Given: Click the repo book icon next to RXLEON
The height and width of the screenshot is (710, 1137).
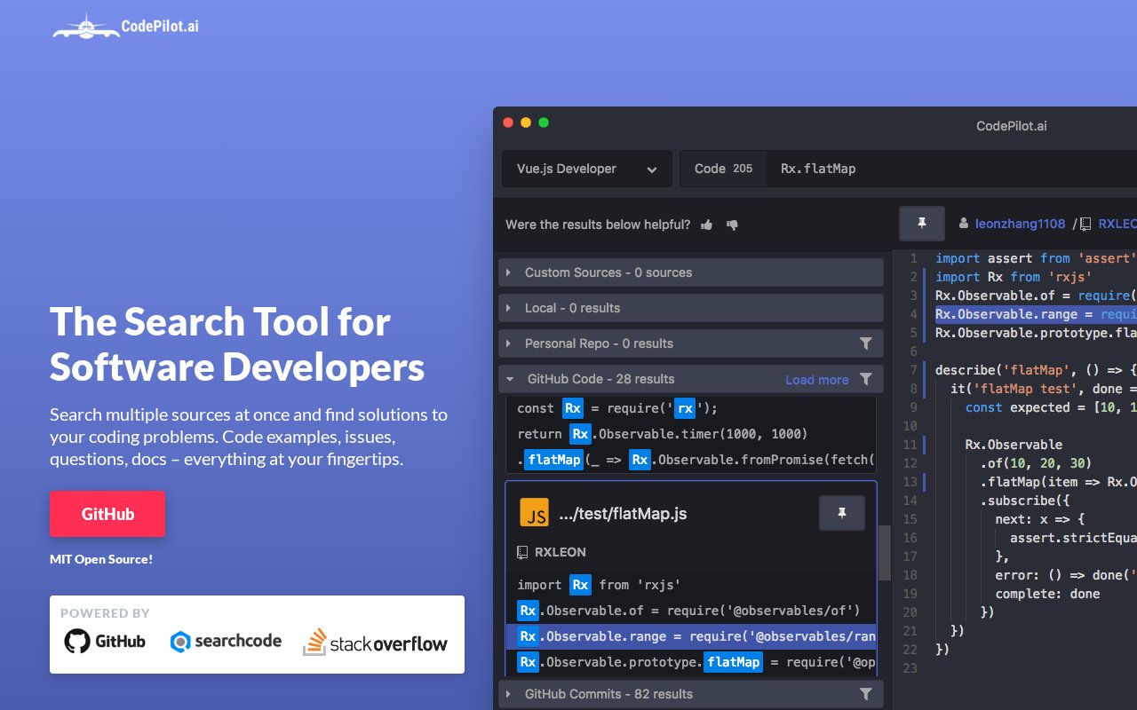Looking at the screenshot, I should click(522, 552).
